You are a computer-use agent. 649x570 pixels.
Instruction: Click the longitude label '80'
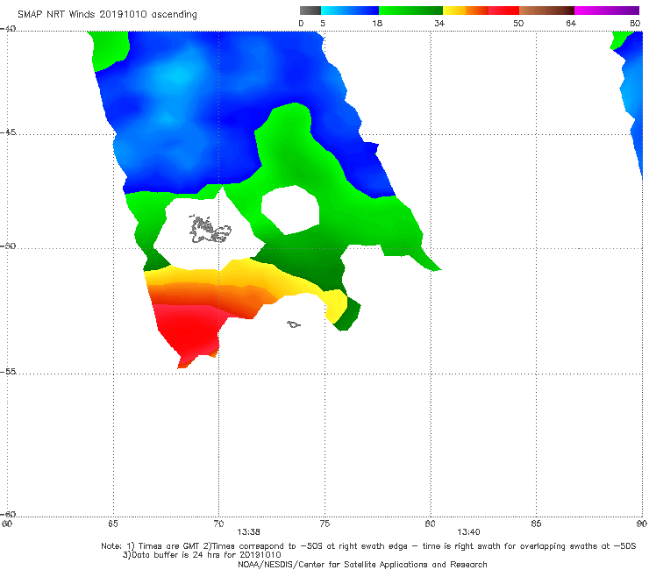[431, 524]
